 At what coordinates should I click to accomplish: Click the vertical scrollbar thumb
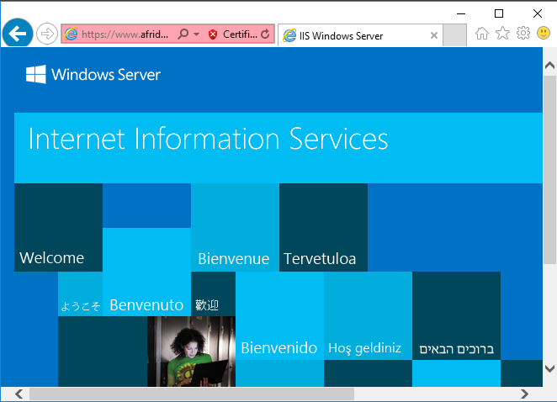point(549,170)
